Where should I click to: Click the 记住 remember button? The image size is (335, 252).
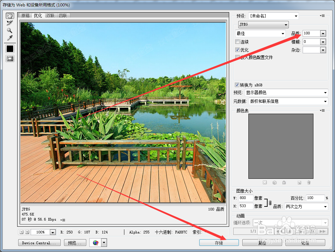[305, 243]
